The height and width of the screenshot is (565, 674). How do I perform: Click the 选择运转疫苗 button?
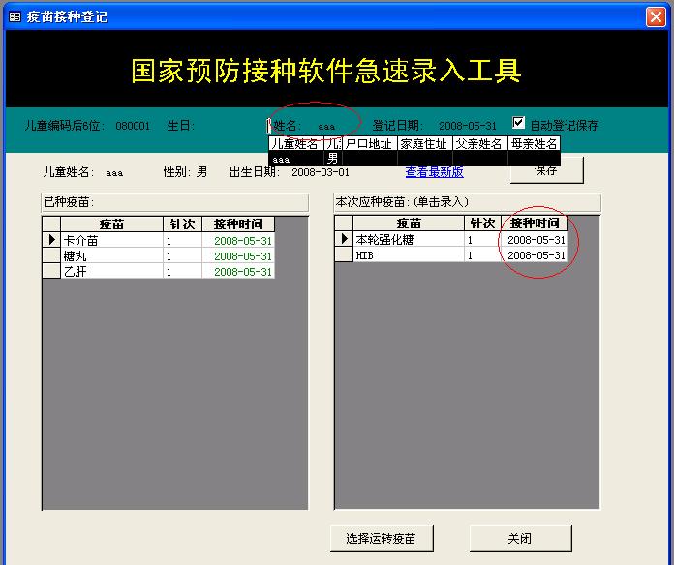pyautogui.click(x=382, y=538)
